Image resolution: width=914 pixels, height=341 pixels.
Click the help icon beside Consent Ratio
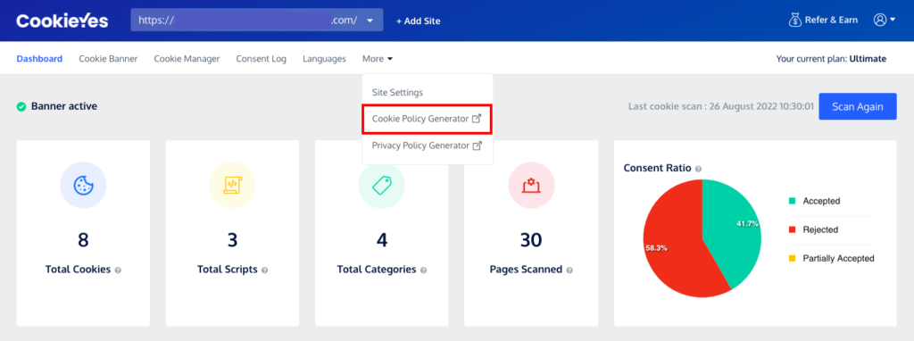tap(698, 169)
